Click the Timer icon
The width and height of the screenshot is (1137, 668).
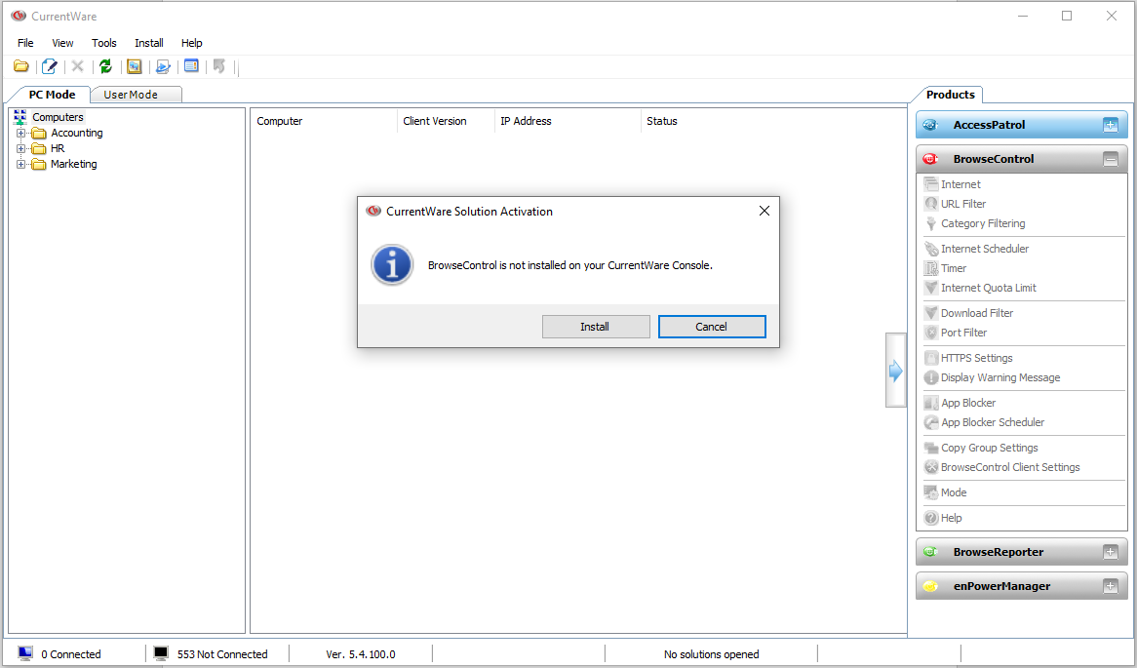(x=931, y=268)
